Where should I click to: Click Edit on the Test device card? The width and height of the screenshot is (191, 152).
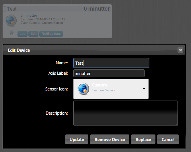click(34, 34)
